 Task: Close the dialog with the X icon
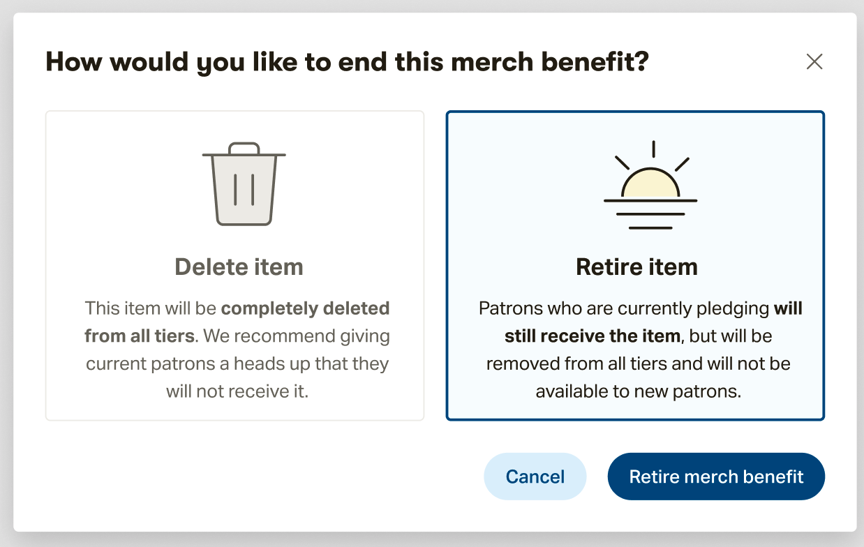pyautogui.click(x=814, y=62)
